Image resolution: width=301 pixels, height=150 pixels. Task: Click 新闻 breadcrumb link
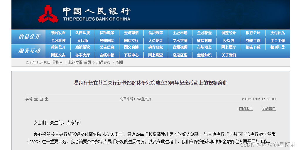tap(119, 62)
